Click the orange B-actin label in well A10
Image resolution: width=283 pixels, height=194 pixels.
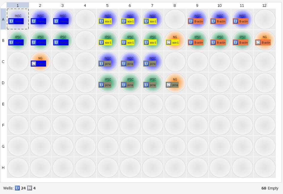(221, 21)
